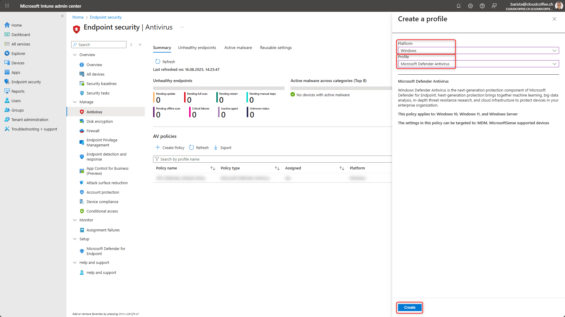565x317 pixels.
Task: Sort by Policy name column arrows
Action: point(212,168)
